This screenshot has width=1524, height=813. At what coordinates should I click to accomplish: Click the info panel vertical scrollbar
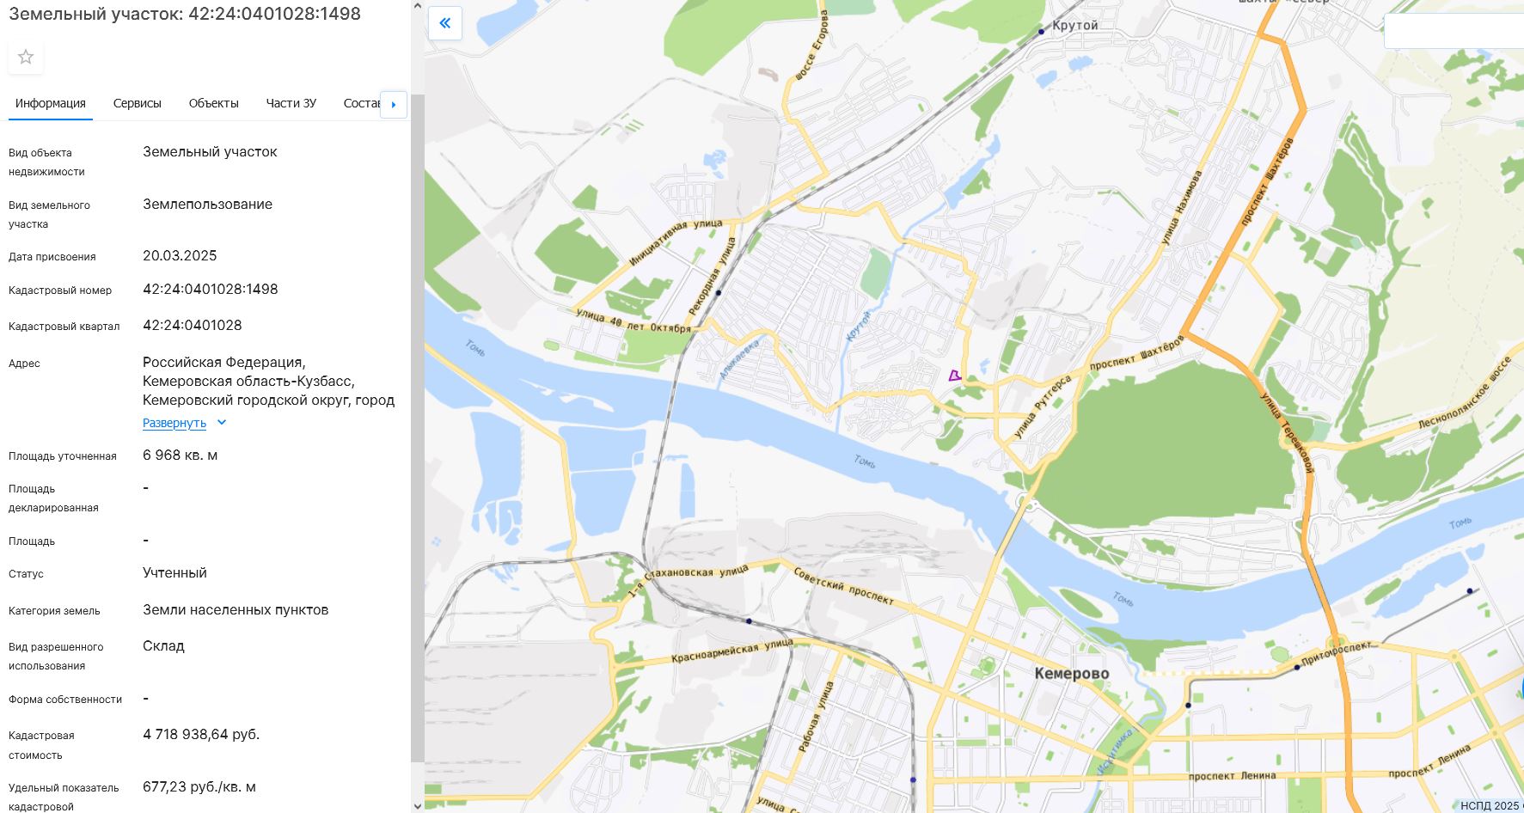417,428
